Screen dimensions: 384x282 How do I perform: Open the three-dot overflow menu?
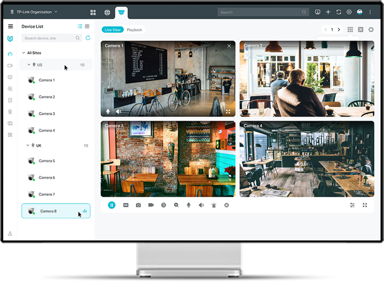(370, 12)
